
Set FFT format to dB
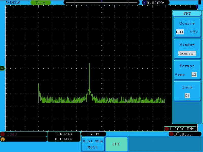click(194, 74)
